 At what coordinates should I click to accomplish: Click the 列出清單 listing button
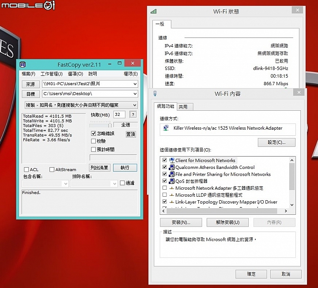(x=99, y=168)
